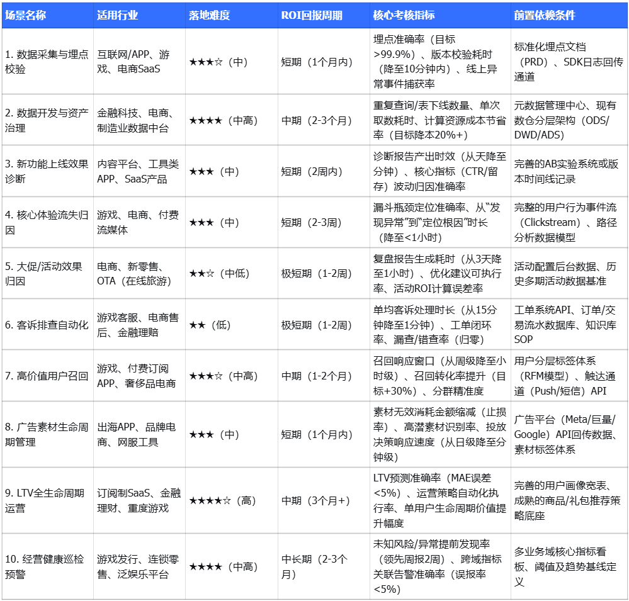Click the 场景名称 column header
This screenshot has width=629, height=601.
[48, 15]
